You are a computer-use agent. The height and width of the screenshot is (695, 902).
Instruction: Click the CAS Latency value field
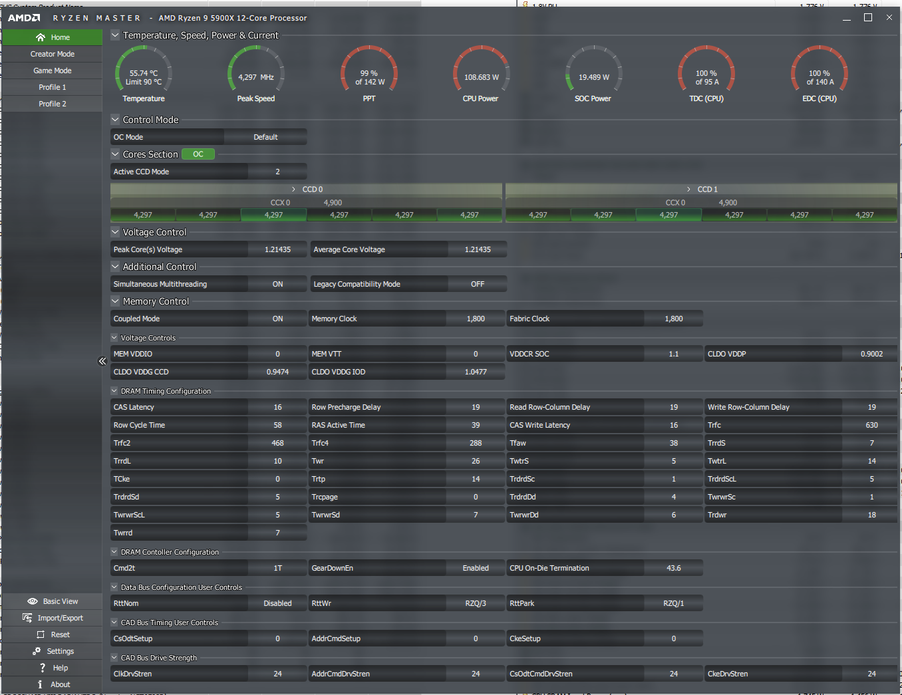point(277,407)
